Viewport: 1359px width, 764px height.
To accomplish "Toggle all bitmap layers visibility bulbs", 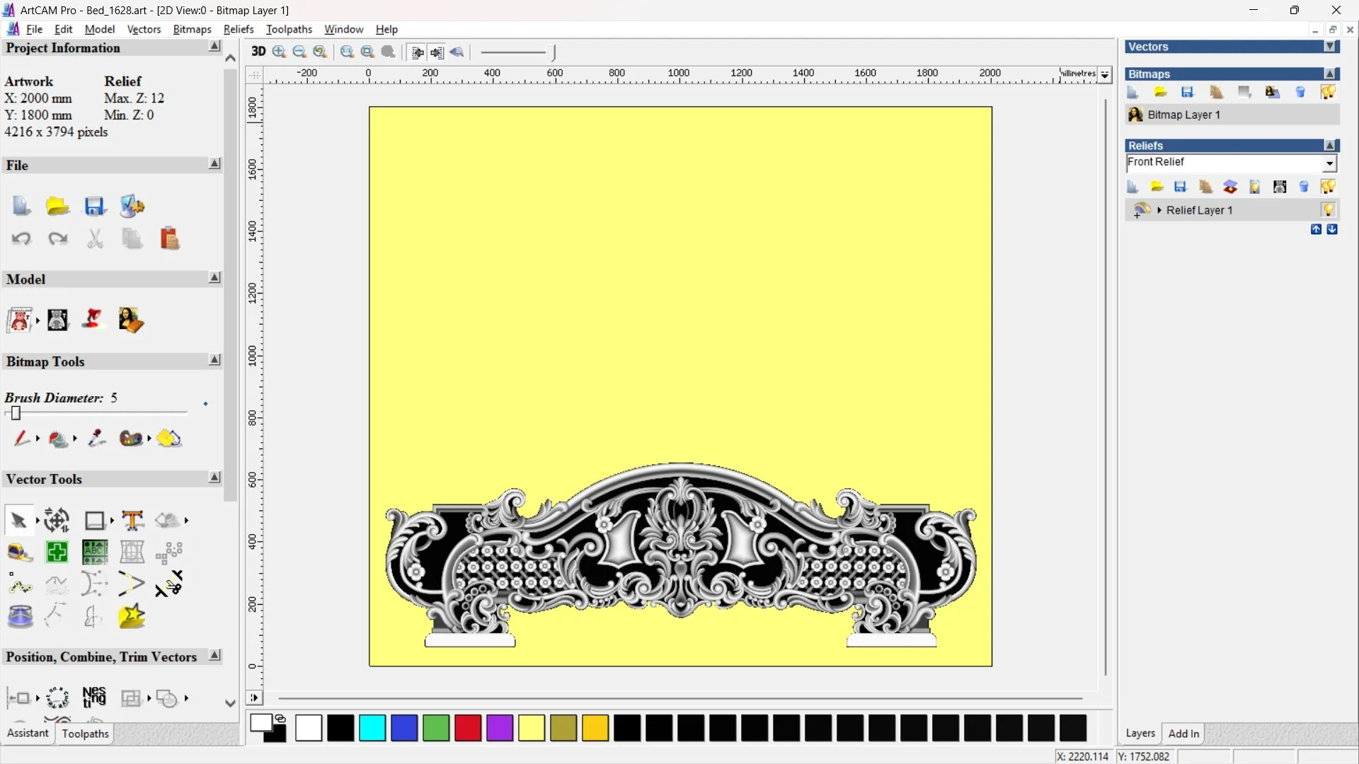I will point(1328,92).
